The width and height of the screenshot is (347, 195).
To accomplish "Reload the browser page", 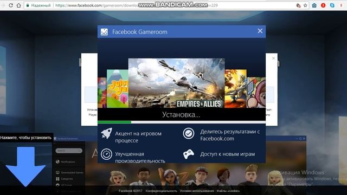I will click(11, 5).
